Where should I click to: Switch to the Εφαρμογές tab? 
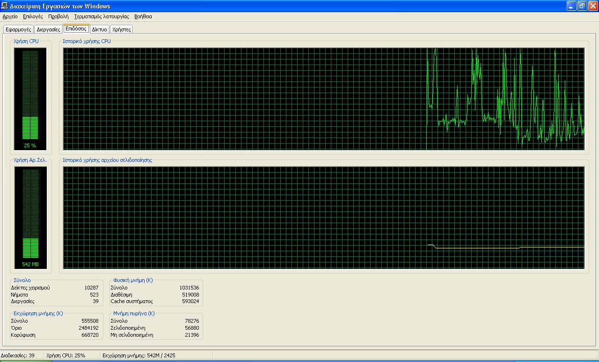click(18, 29)
